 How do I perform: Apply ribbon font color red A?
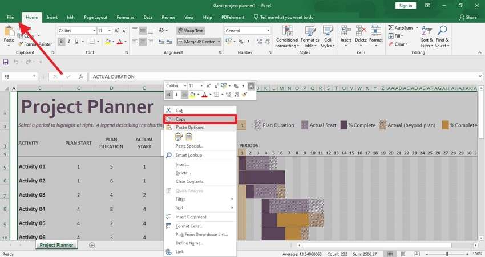[x=120, y=42]
